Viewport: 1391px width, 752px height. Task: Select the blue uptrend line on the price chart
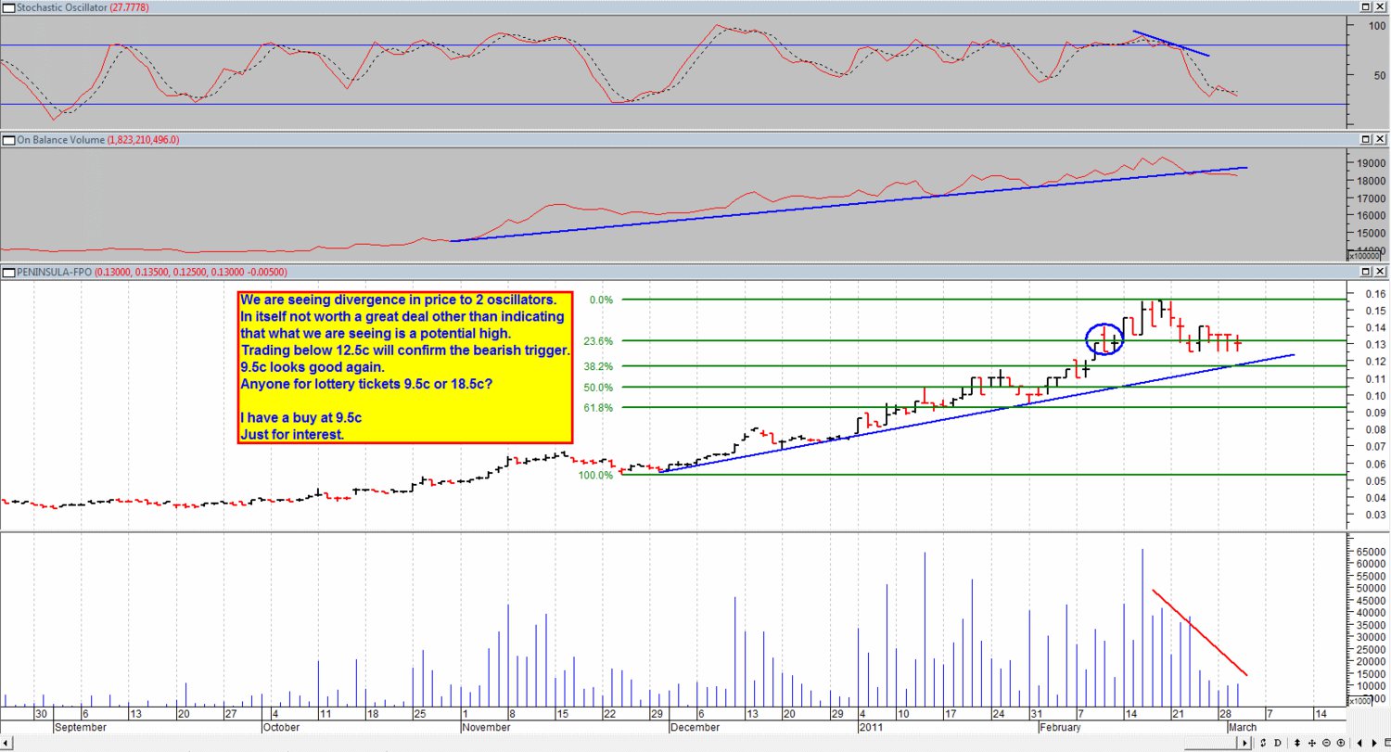tap(976, 413)
